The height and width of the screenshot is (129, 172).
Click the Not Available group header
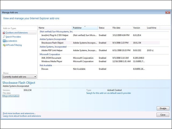(x=46, y=65)
